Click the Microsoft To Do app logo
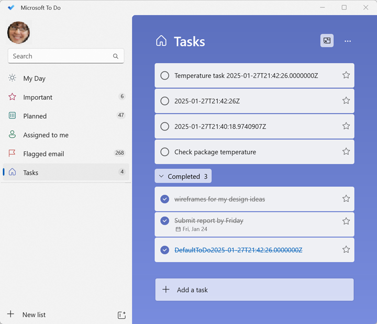Viewport: 377px width, 324px height. click(11, 8)
